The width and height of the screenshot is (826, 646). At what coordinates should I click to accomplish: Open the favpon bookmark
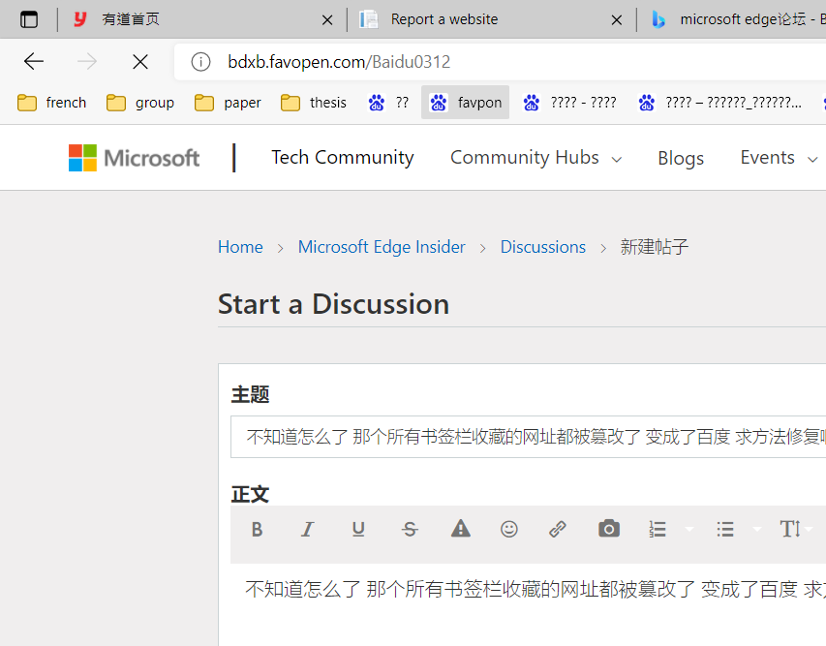click(x=465, y=103)
